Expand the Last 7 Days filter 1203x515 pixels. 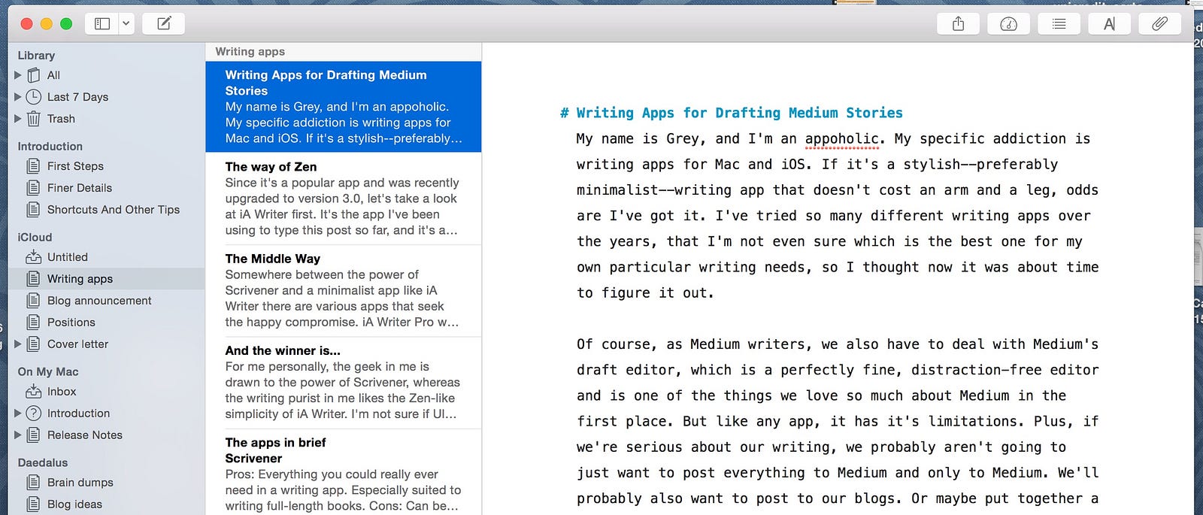tap(18, 97)
